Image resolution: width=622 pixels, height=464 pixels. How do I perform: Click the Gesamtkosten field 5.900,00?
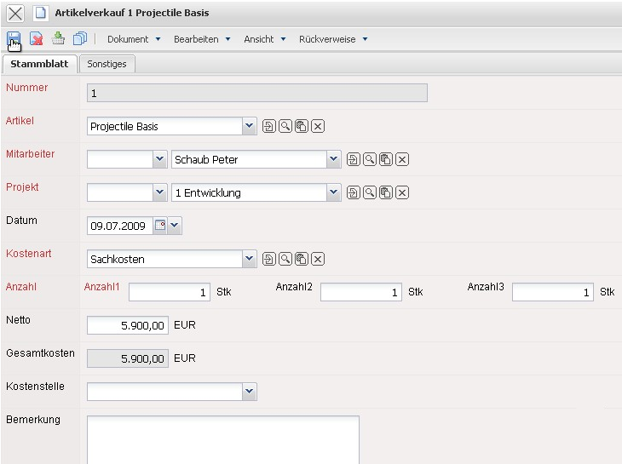[x=128, y=358]
